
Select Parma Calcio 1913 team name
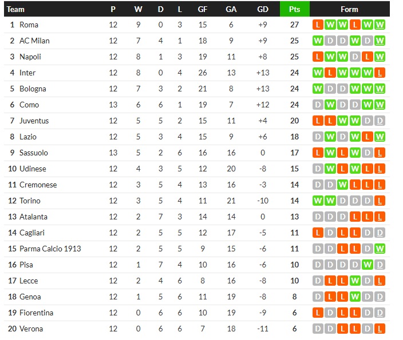(x=50, y=249)
